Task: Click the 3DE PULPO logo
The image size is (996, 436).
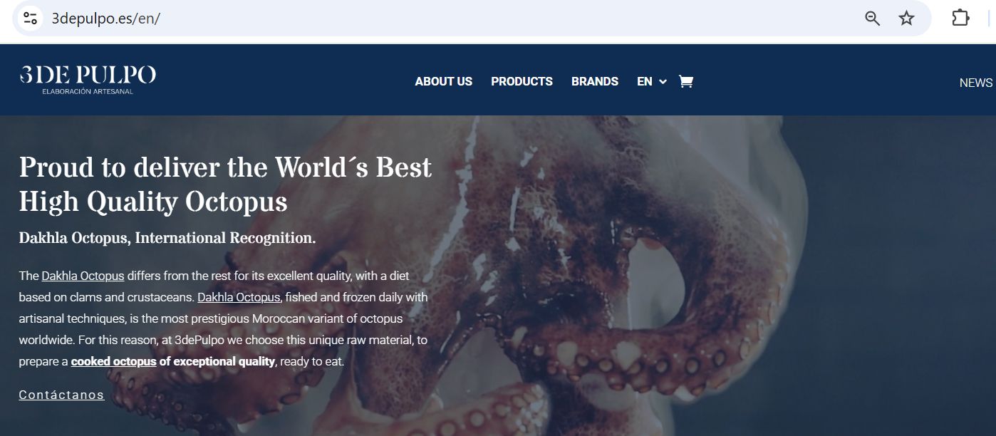Action: click(88, 79)
